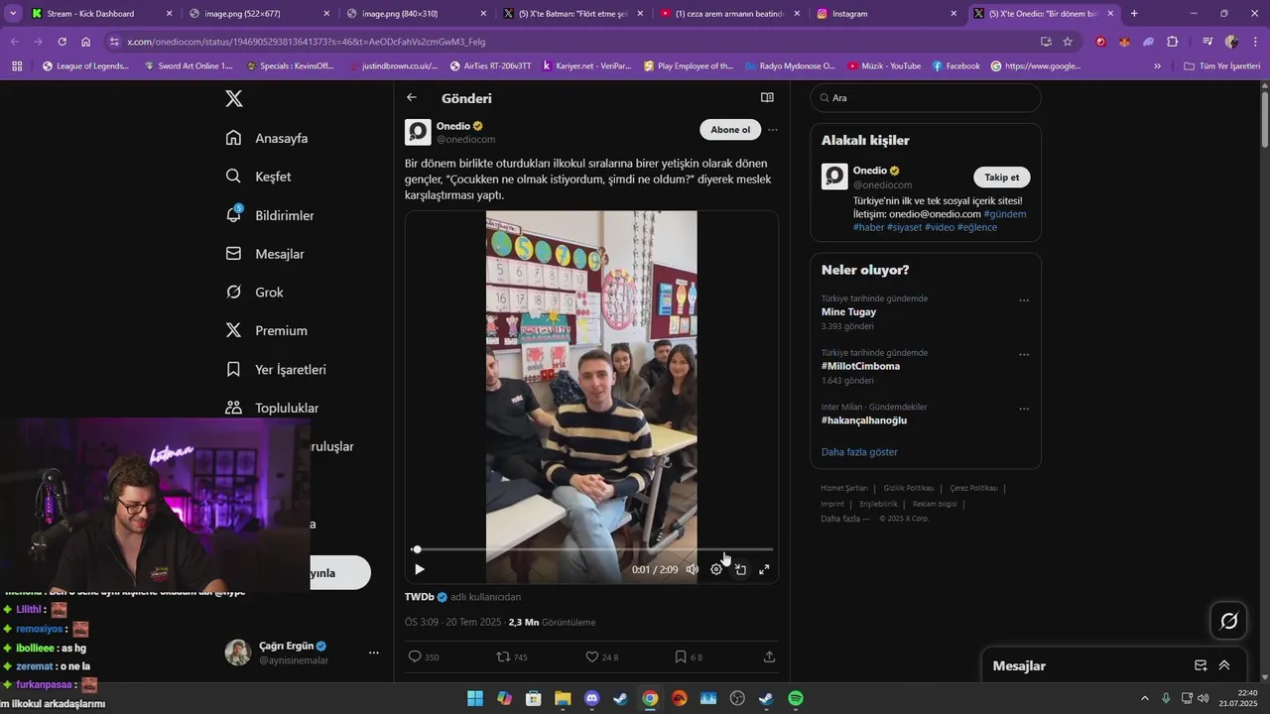Open the #MillotCimboma trend
Image resolution: width=1270 pixels, height=714 pixels.
[860, 366]
